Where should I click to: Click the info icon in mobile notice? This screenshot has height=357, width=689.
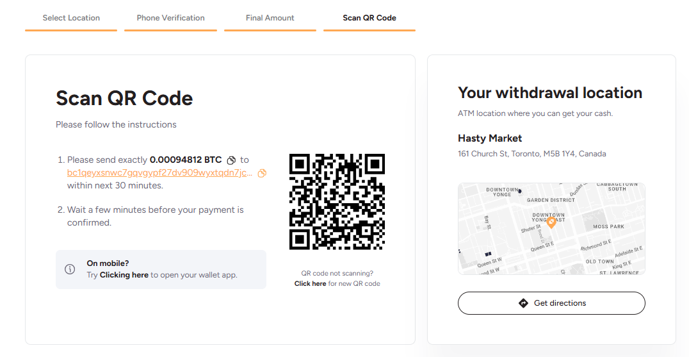[x=70, y=269]
